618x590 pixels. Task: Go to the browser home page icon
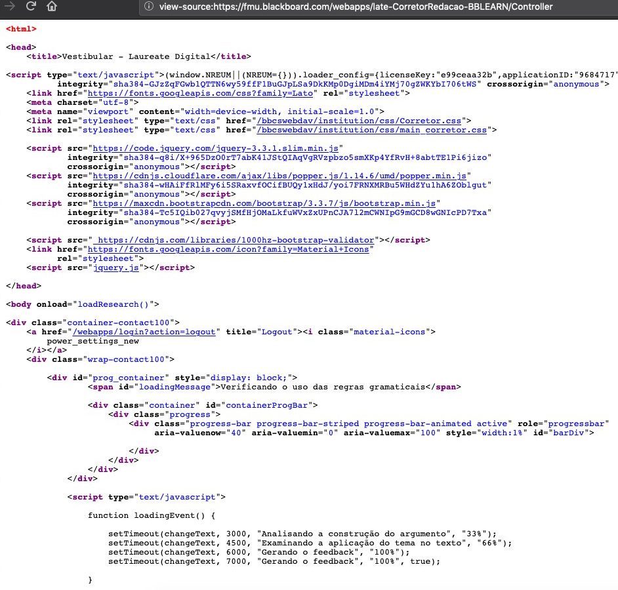tap(52, 7)
